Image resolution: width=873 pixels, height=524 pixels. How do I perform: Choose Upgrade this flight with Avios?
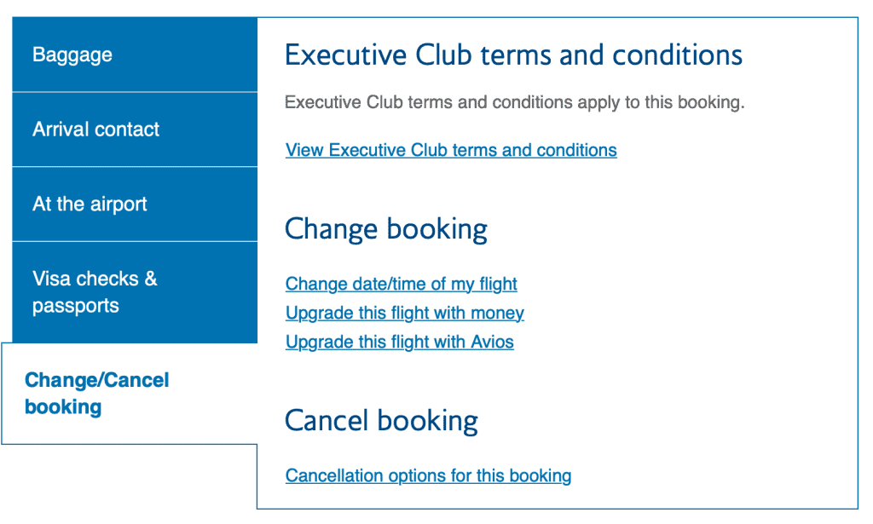click(399, 343)
